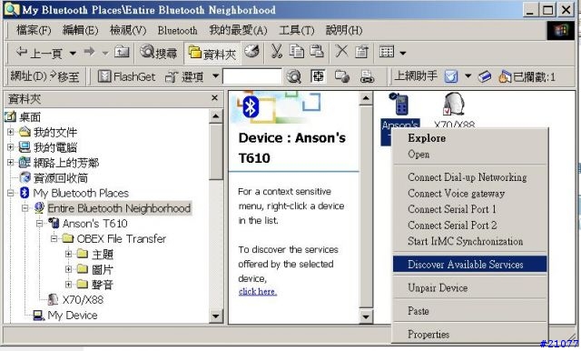Click the magnifier search icon beside the text field
This screenshot has width=581, height=351.
click(293, 76)
